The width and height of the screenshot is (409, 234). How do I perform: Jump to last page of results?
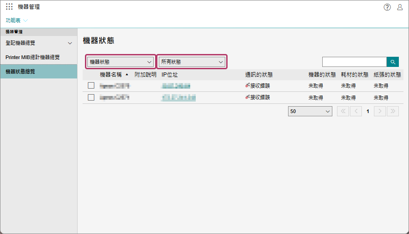coord(393,111)
